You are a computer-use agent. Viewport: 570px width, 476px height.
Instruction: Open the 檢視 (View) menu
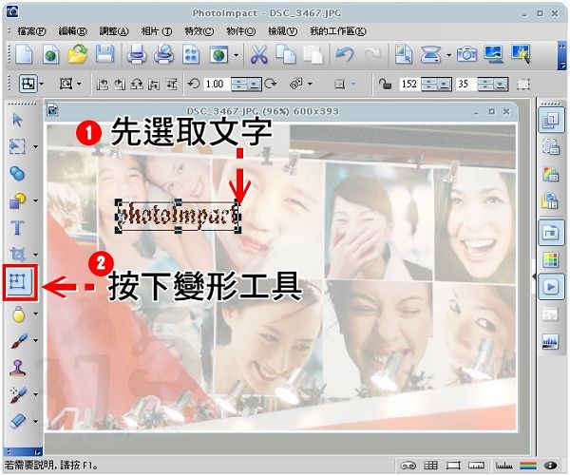[x=282, y=31]
